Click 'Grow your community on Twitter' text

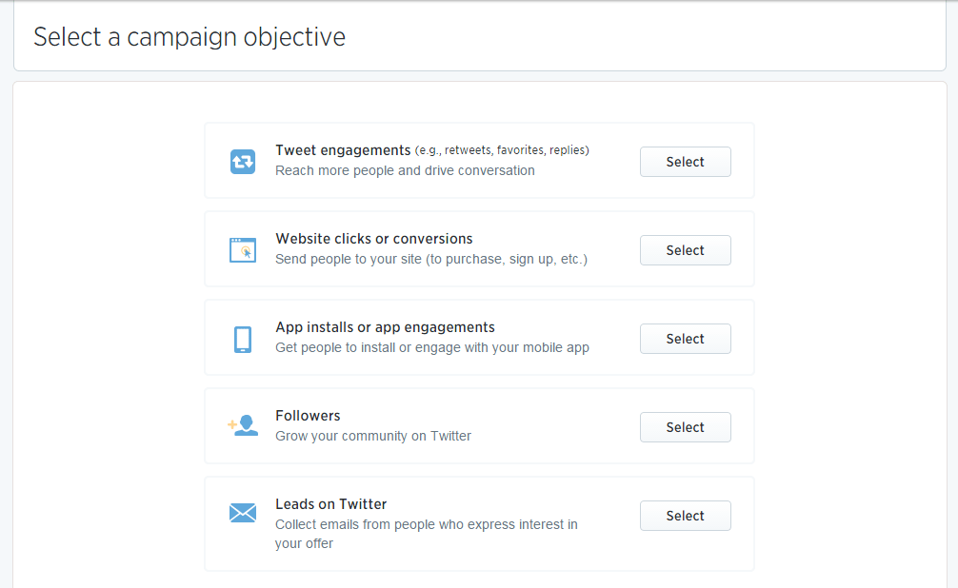pyautogui.click(x=373, y=436)
